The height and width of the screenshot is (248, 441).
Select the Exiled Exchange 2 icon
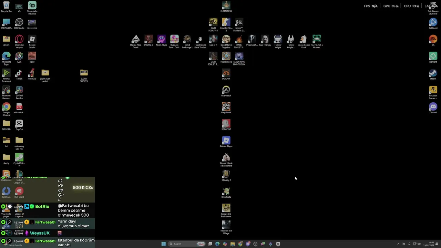click(x=187, y=42)
